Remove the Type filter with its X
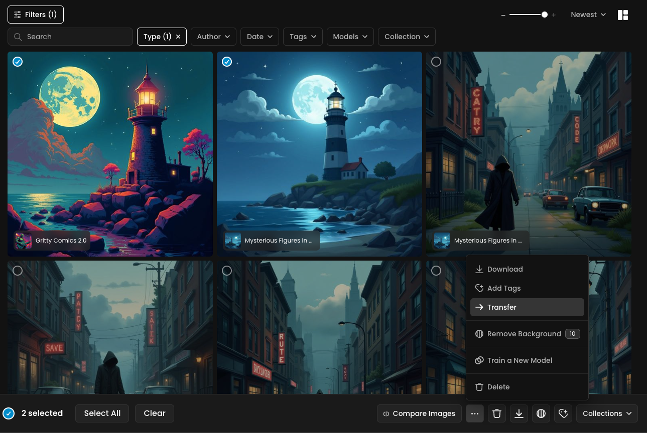Screen dimensions: 647x433 tap(178, 37)
